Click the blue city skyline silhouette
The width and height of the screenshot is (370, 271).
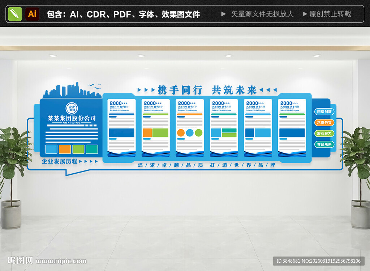pos(72,90)
